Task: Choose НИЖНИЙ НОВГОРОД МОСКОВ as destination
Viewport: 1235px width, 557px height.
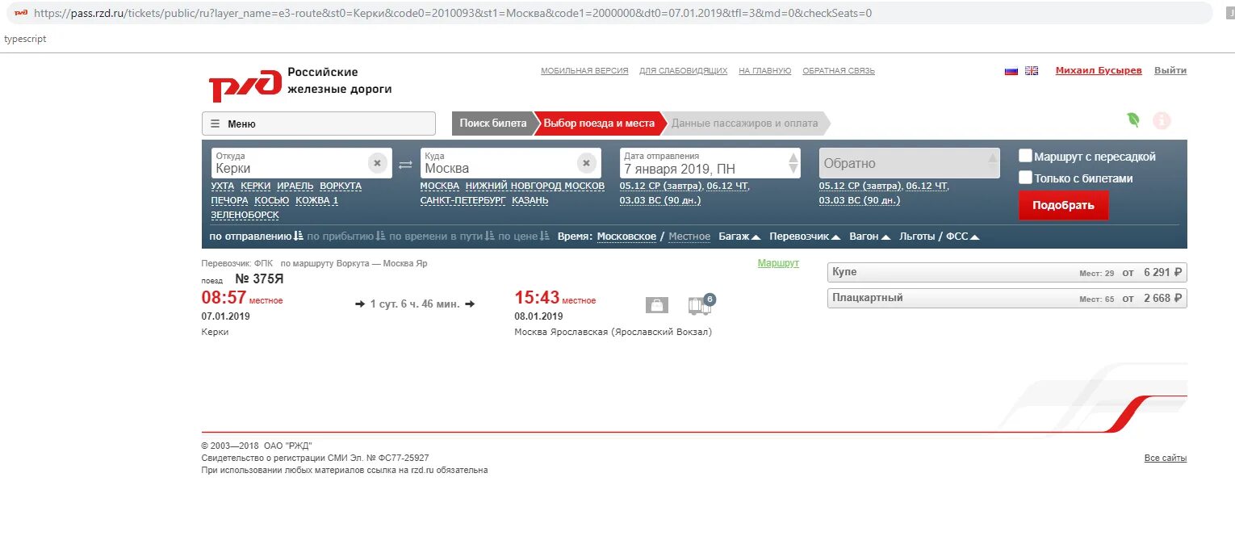Action: tap(535, 186)
